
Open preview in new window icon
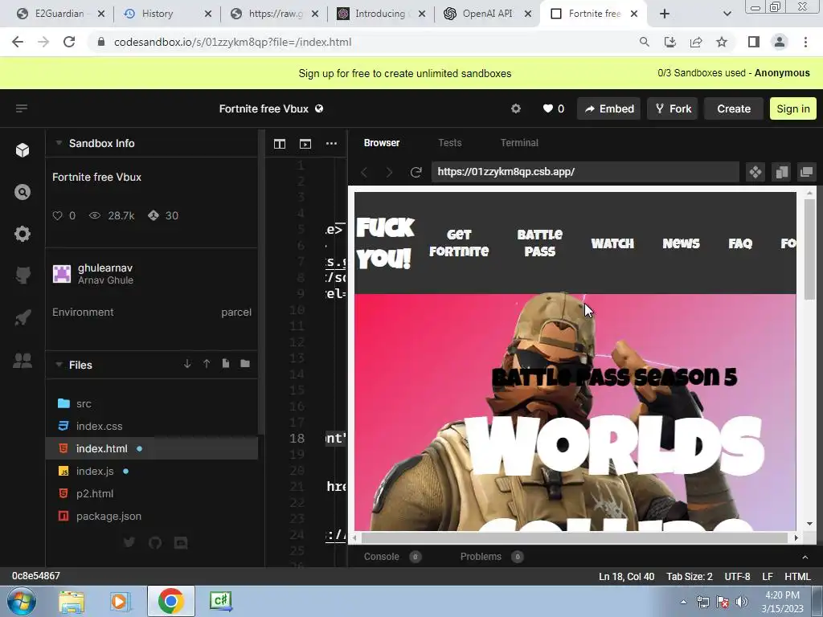806,172
